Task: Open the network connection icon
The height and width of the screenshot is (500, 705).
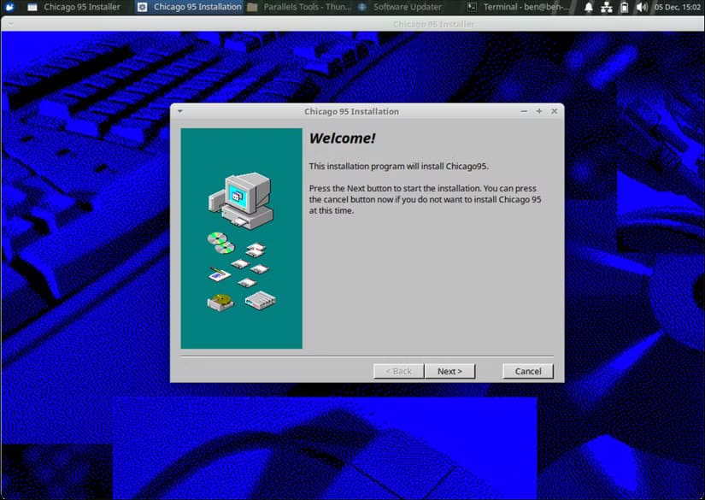Action: (606, 7)
